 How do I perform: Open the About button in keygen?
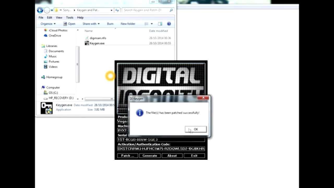(x=172, y=156)
